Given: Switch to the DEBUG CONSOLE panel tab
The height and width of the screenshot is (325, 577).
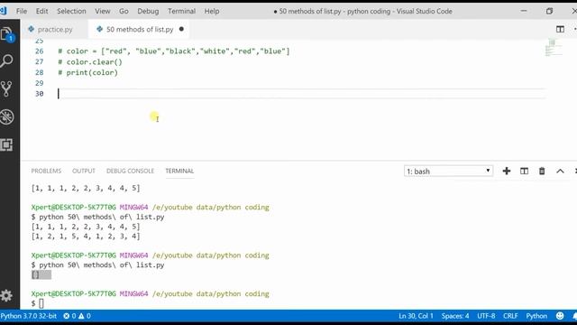Looking at the screenshot, I should tap(130, 171).
